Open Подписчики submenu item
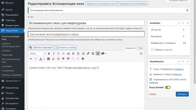 (7, 55)
